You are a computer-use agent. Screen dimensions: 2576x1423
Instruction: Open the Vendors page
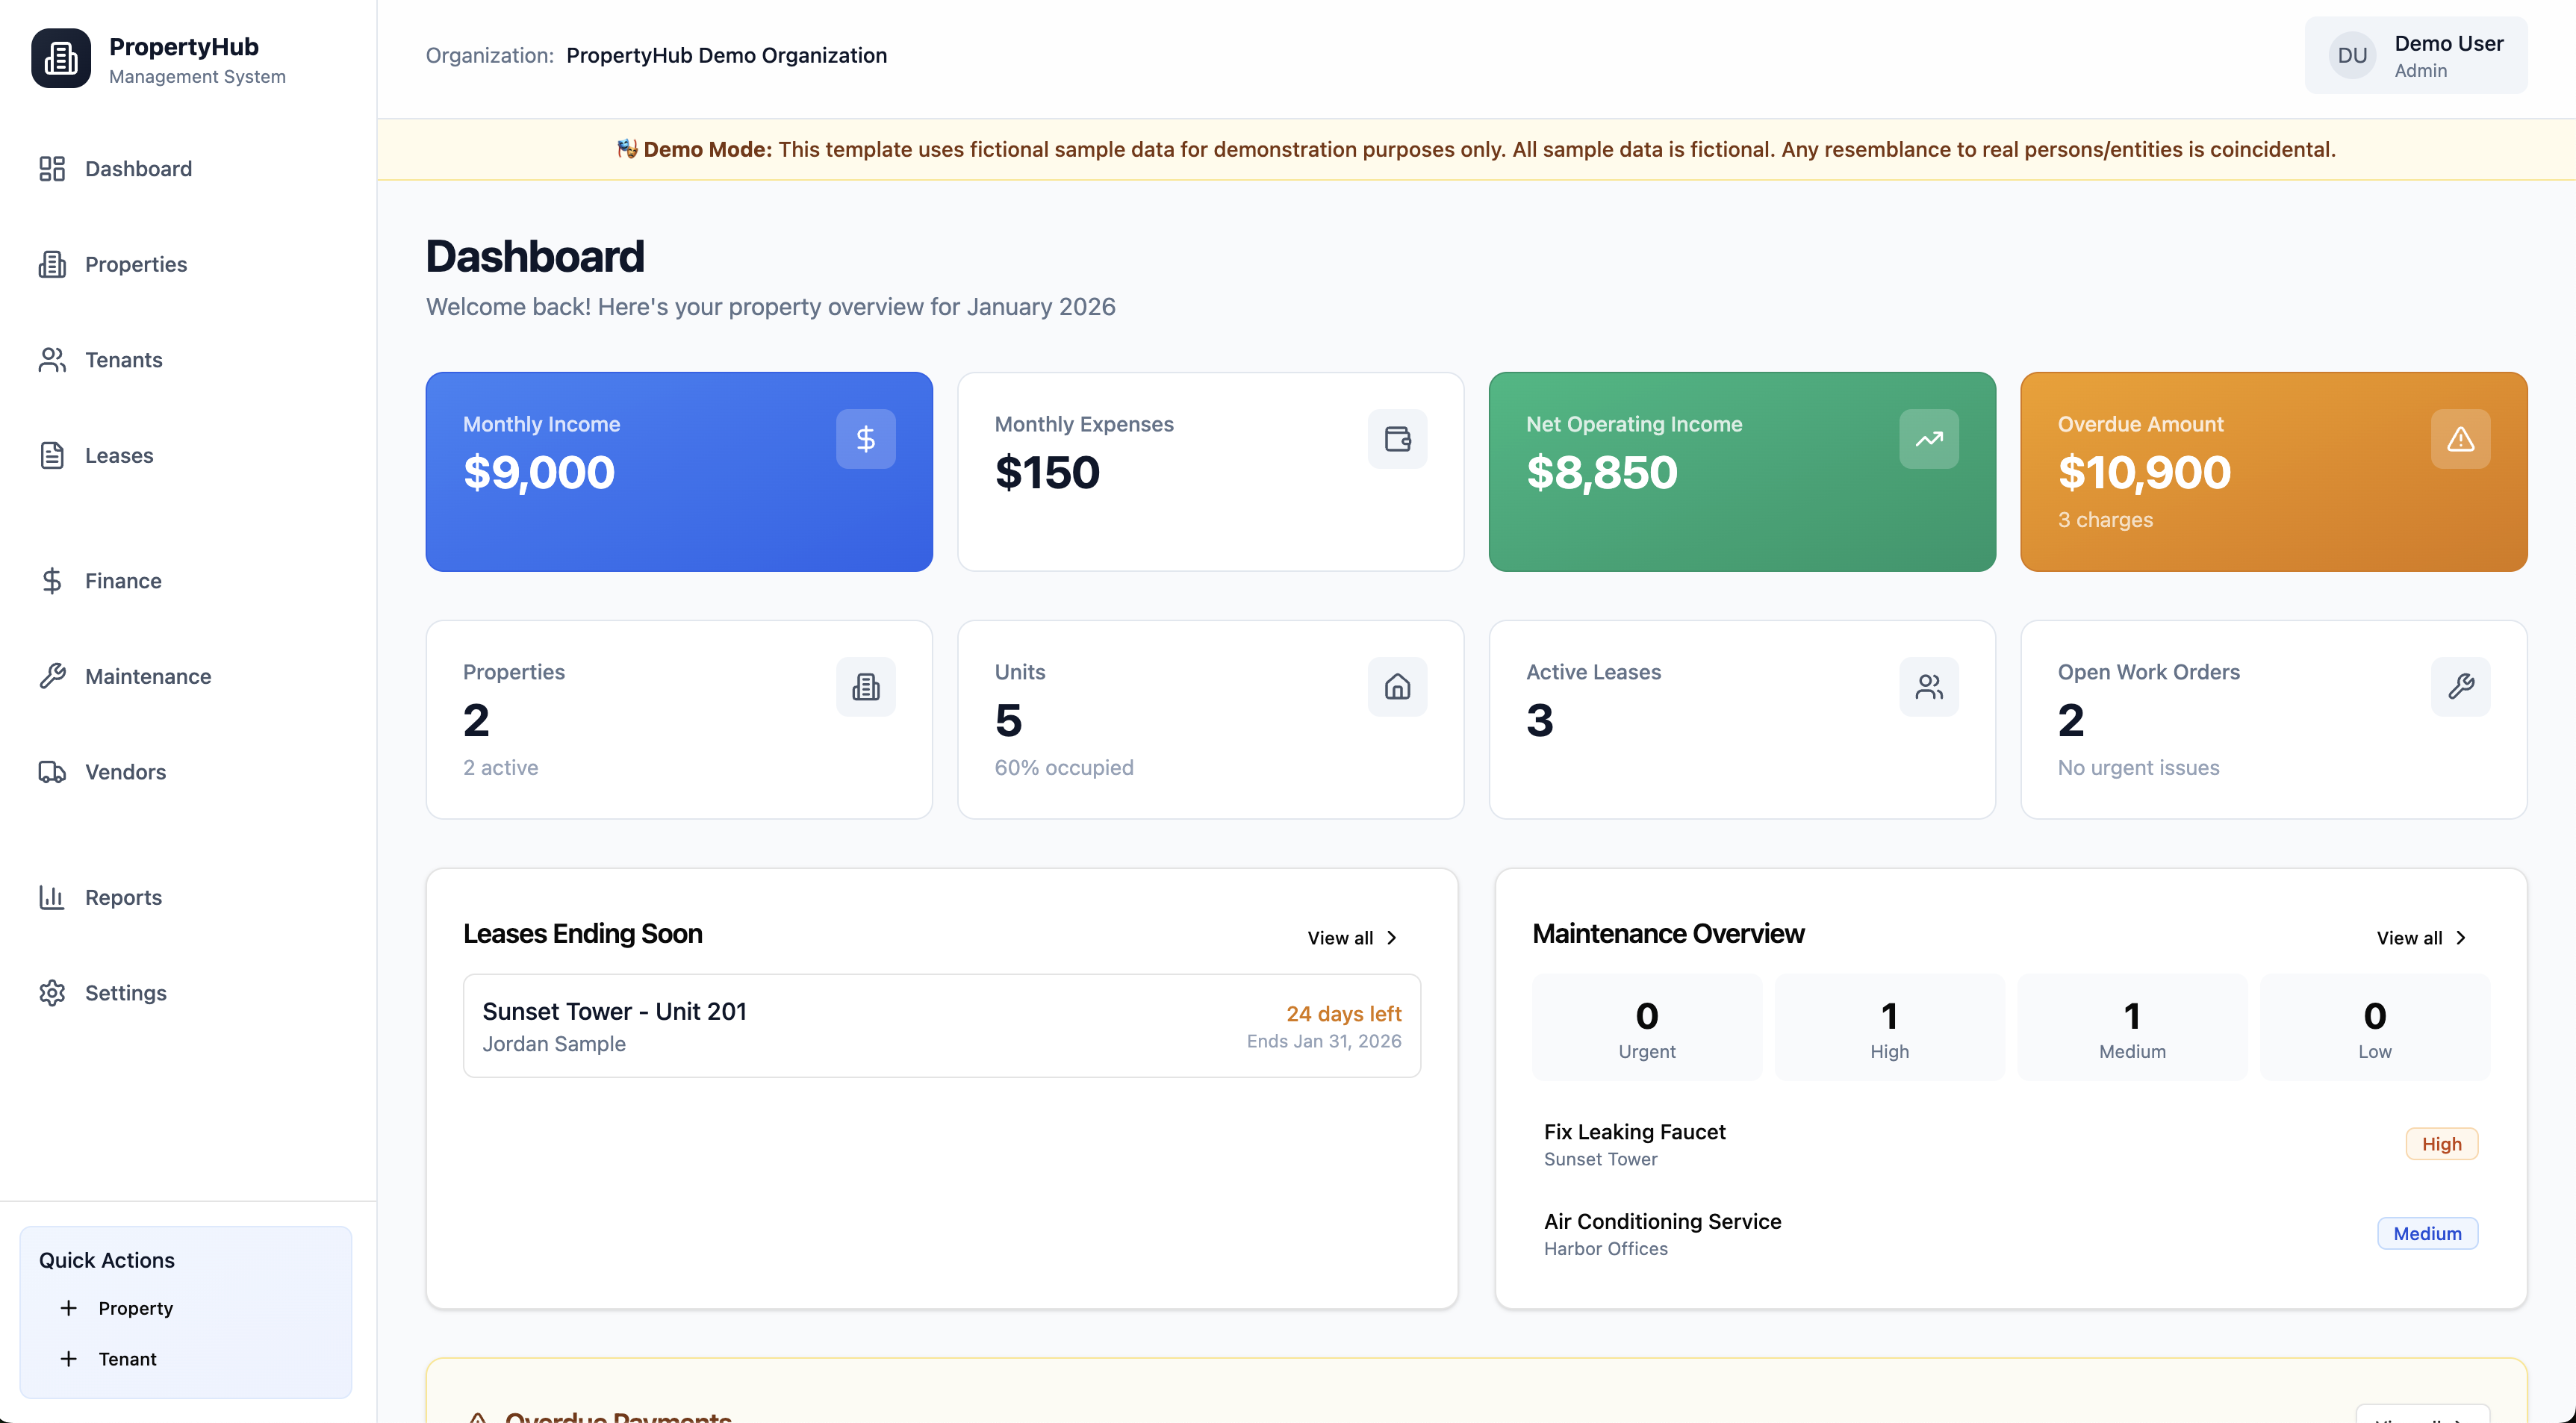(188, 772)
